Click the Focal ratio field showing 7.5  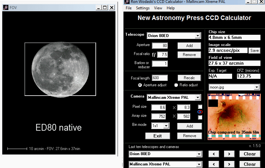[162, 55]
